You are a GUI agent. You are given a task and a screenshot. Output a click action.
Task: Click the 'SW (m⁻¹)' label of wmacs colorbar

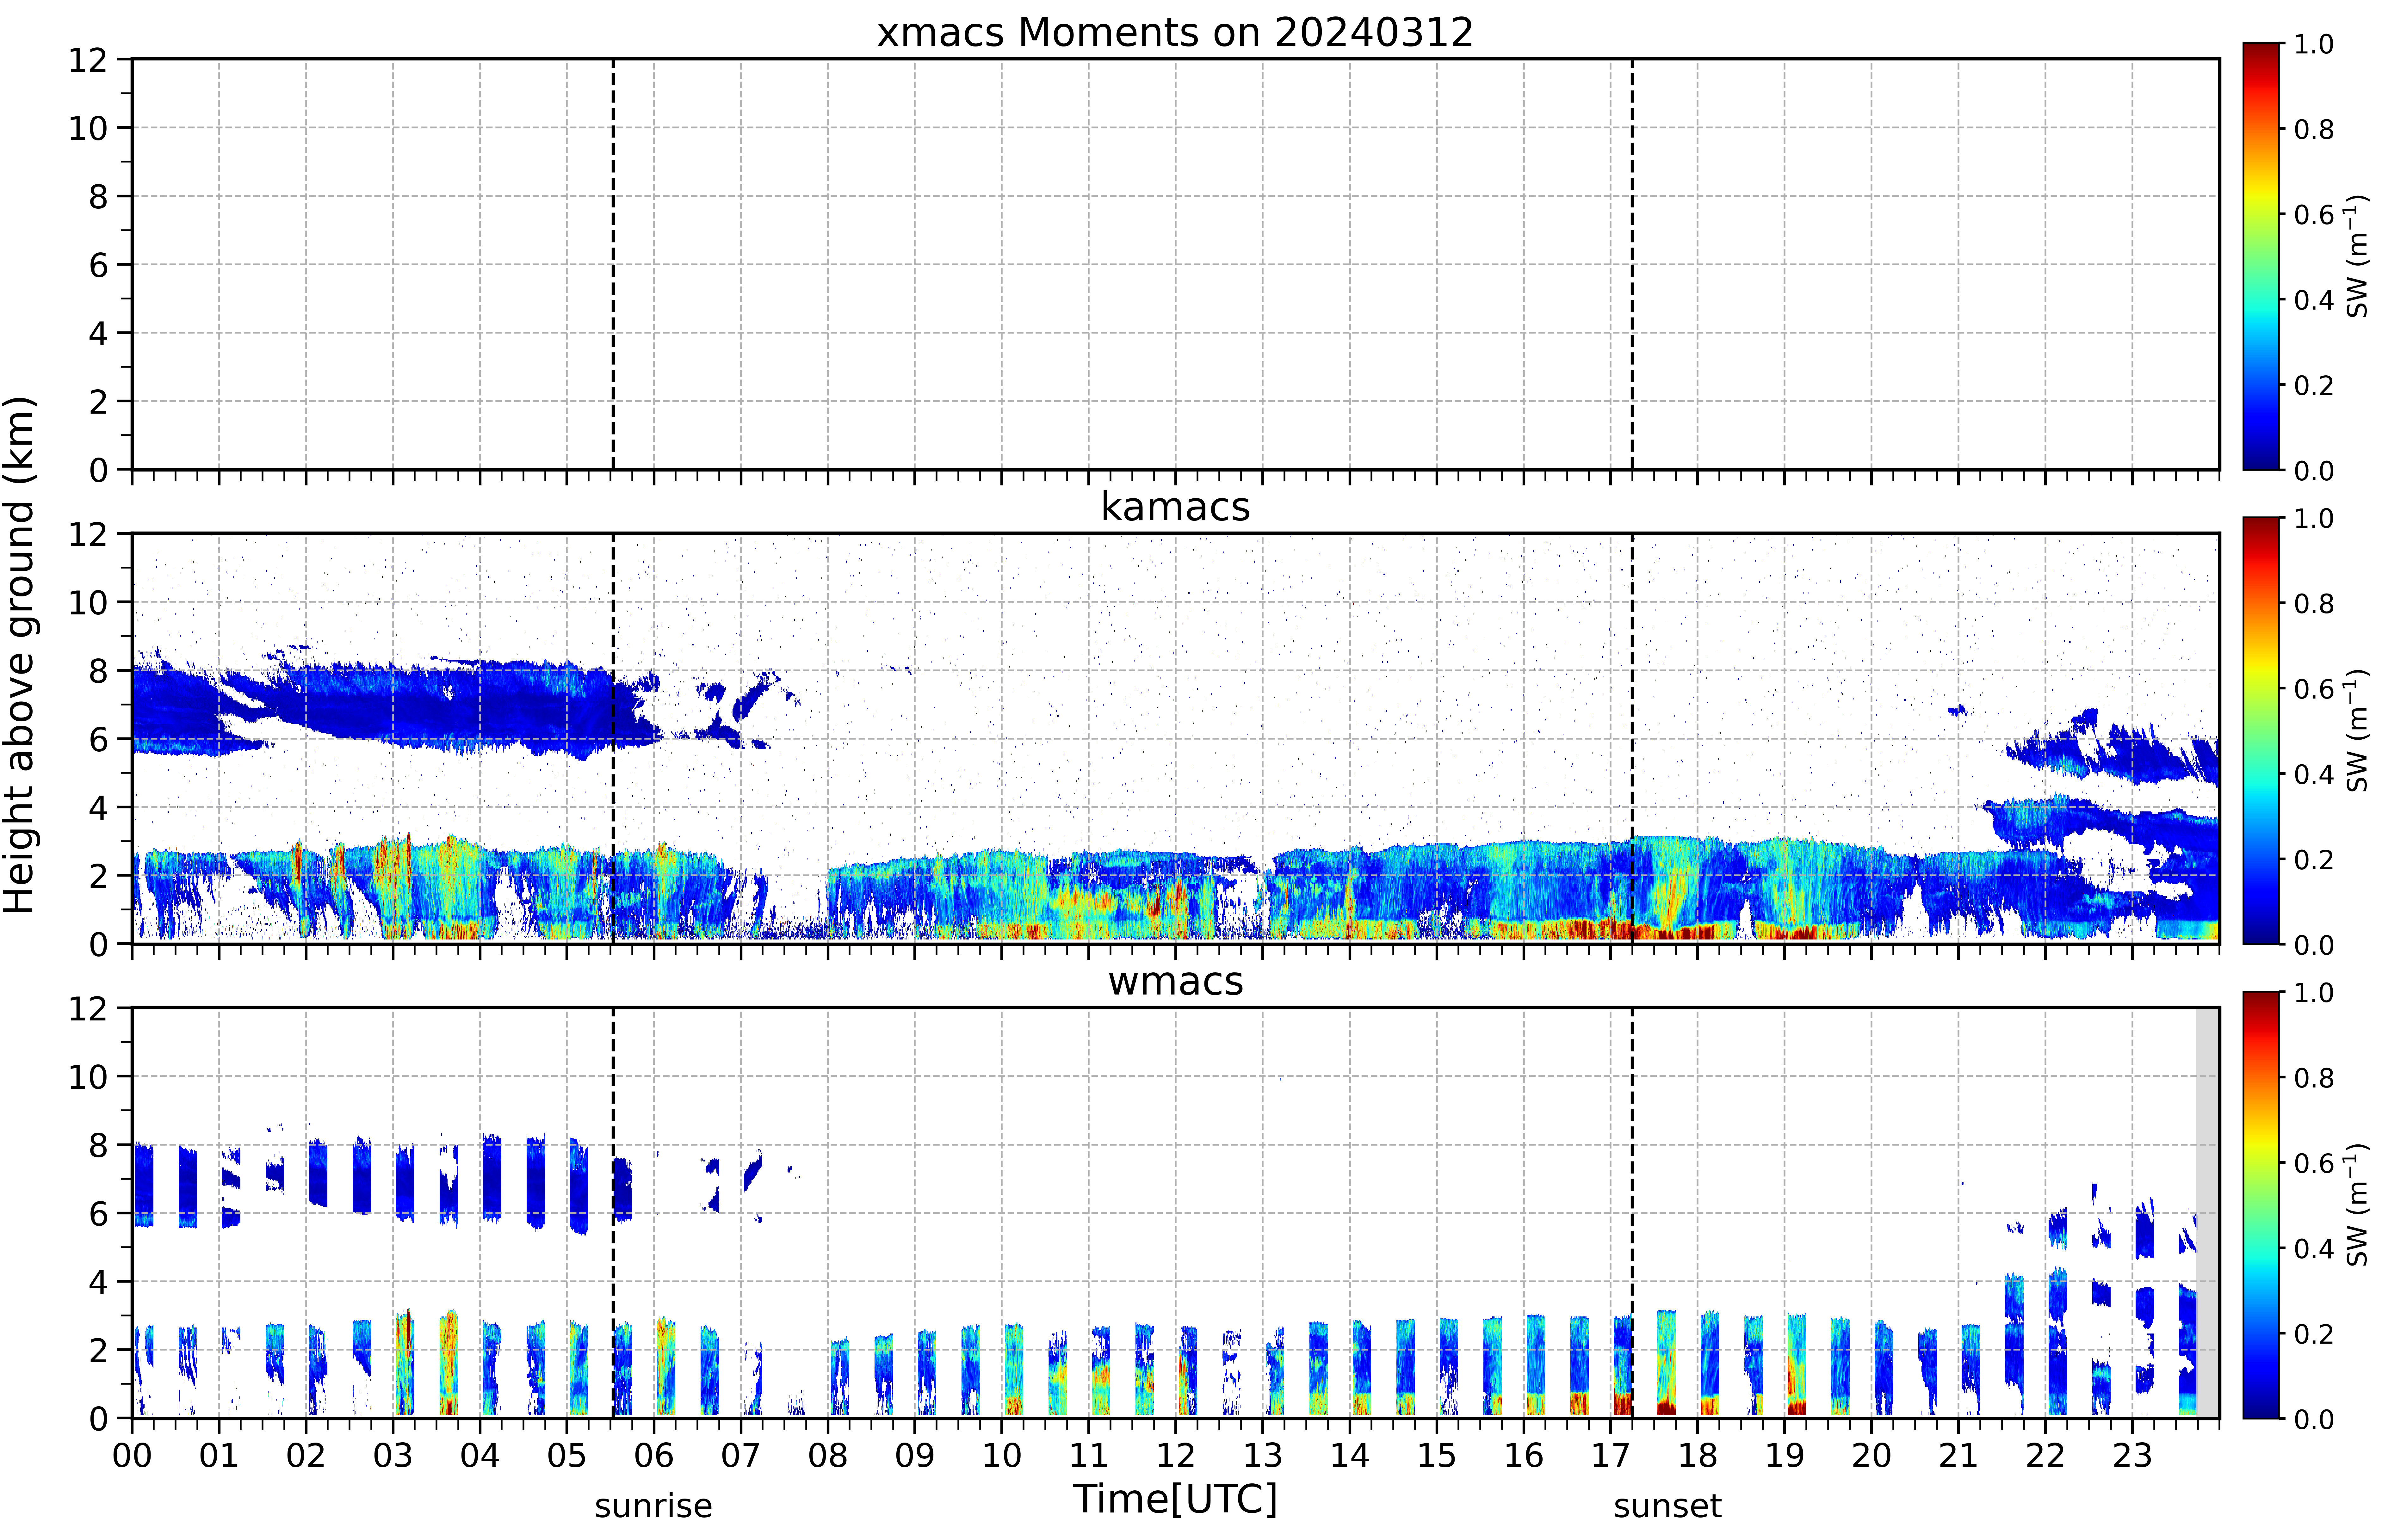pos(2357,1205)
